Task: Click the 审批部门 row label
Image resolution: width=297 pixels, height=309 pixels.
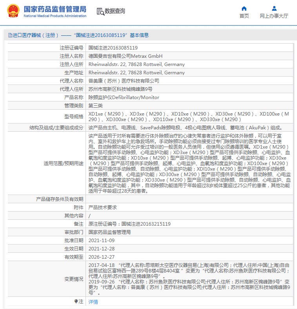Action: 74,232
